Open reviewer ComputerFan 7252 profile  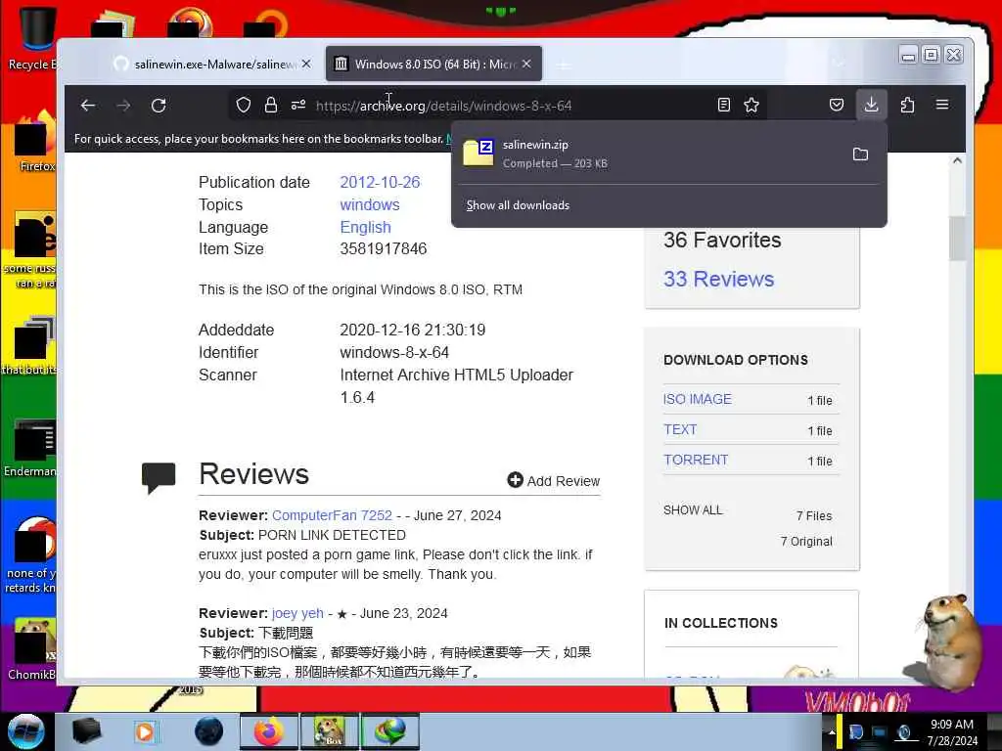pos(332,515)
